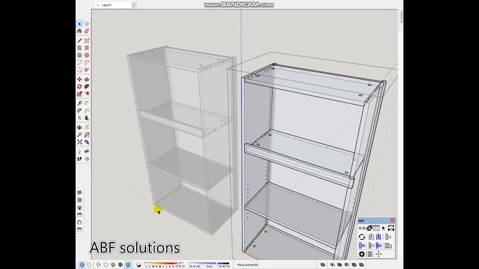Select the Section Plane tool

click(x=87, y=159)
